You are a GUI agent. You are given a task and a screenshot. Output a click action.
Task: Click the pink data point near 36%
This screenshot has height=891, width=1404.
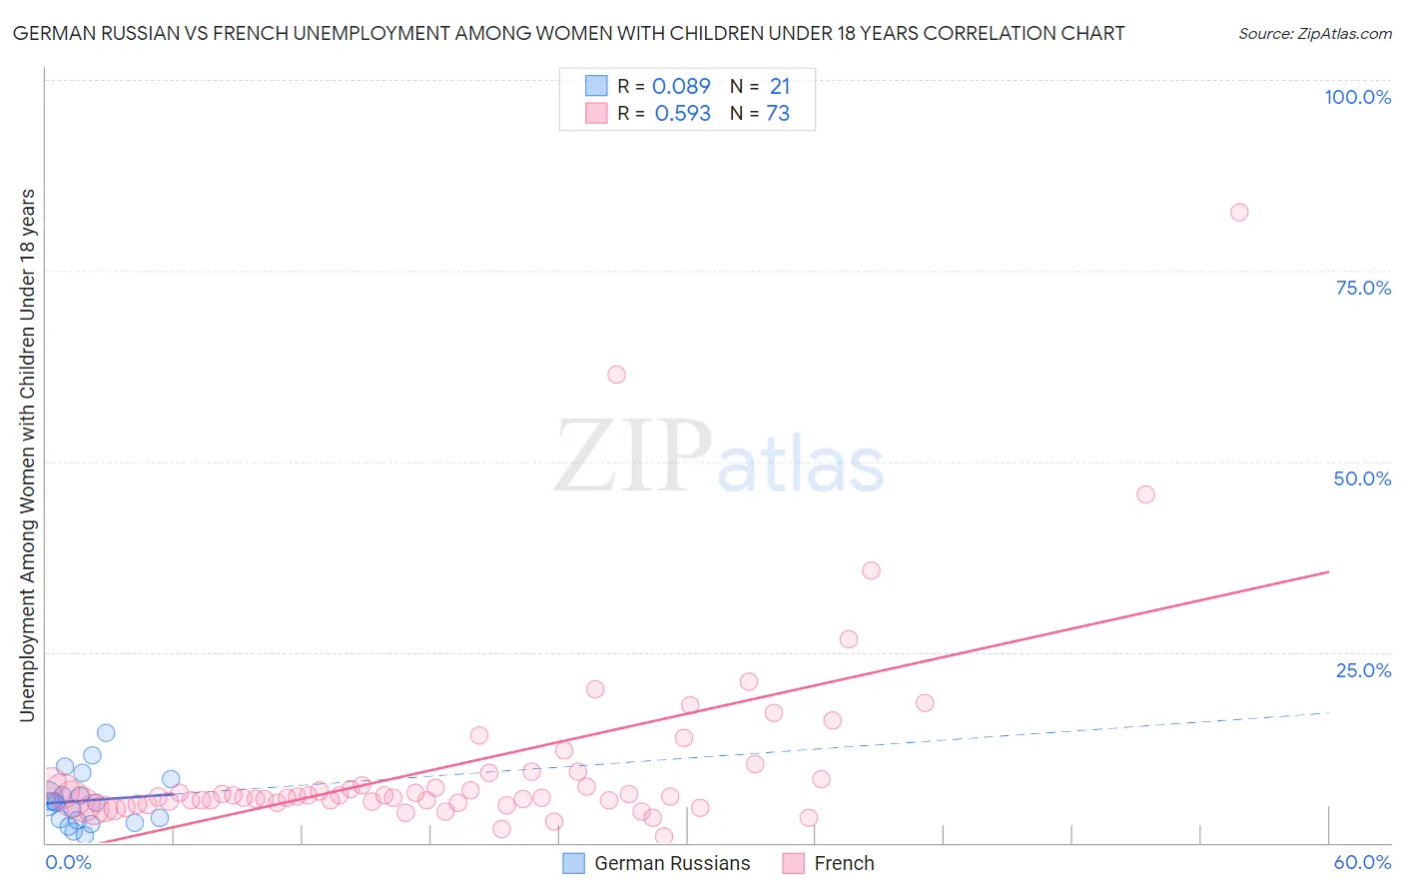click(x=871, y=570)
